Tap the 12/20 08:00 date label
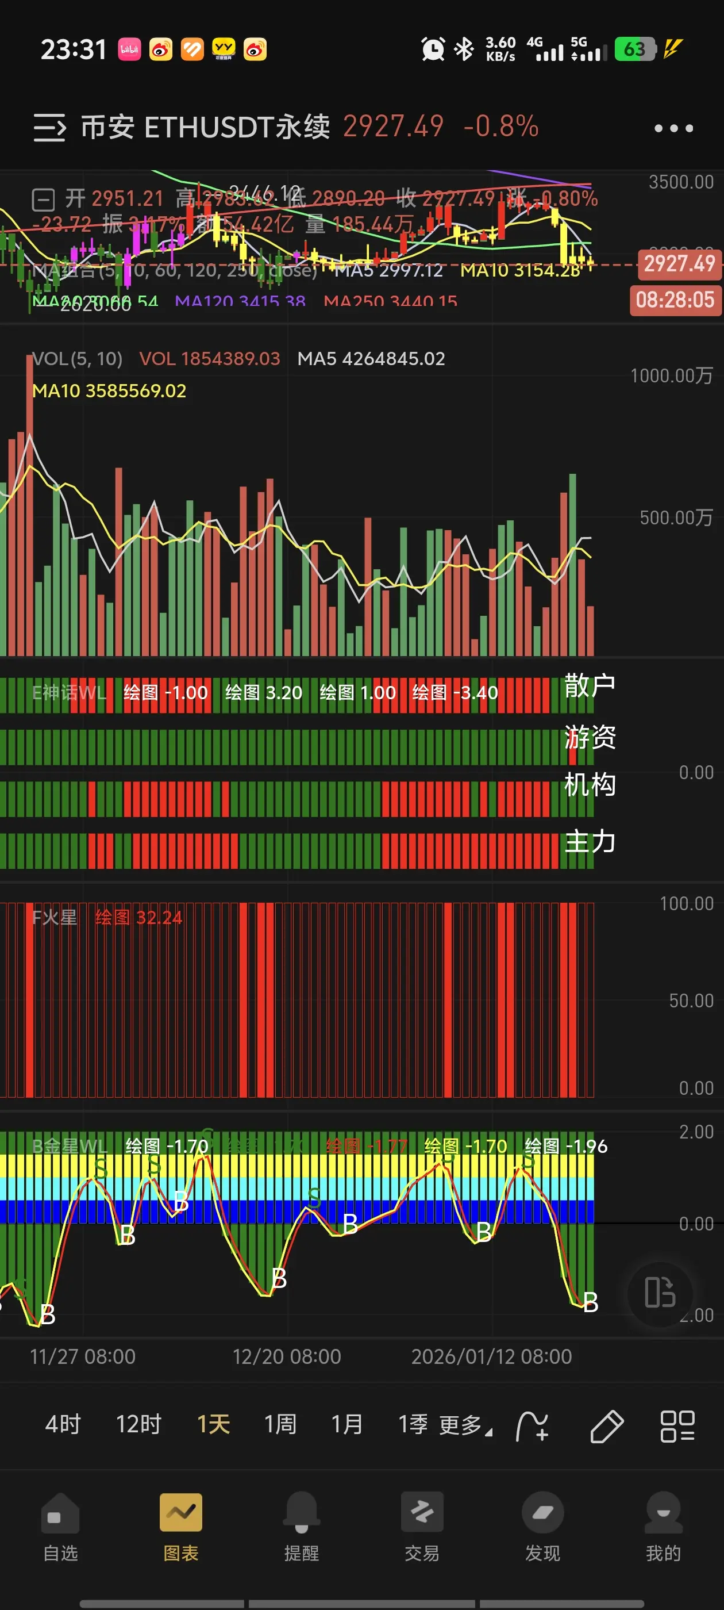This screenshot has width=724, height=1610. [x=287, y=1356]
